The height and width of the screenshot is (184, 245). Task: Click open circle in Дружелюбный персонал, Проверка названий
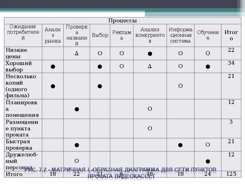coord(77,161)
